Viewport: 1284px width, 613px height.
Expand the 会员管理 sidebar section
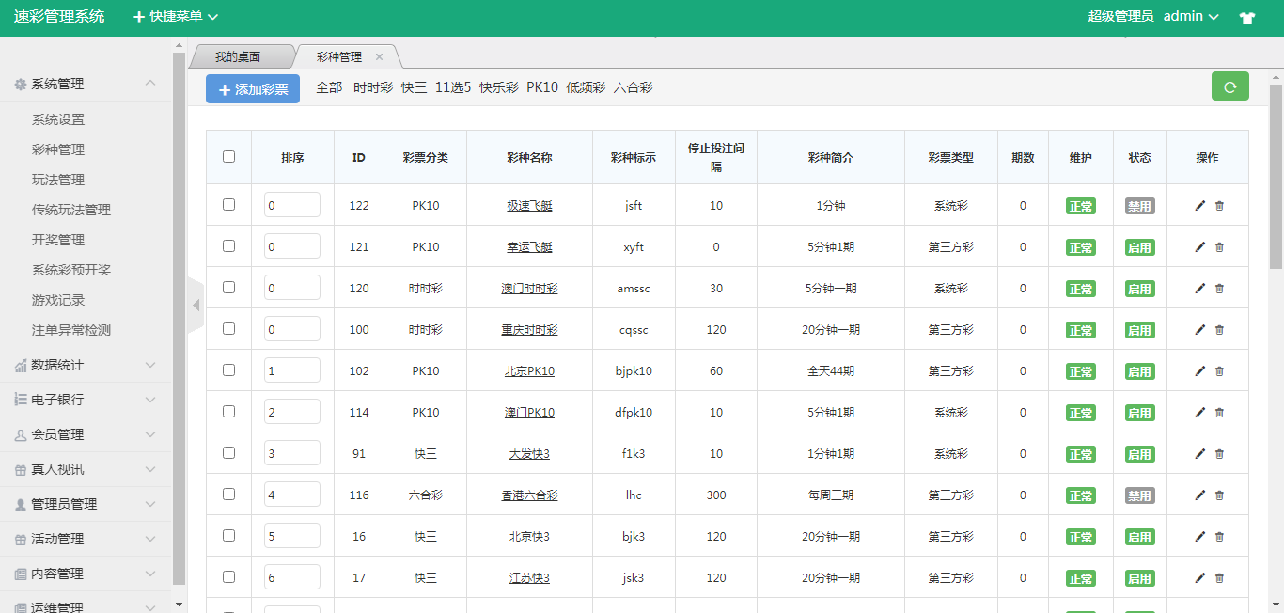[x=86, y=434]
